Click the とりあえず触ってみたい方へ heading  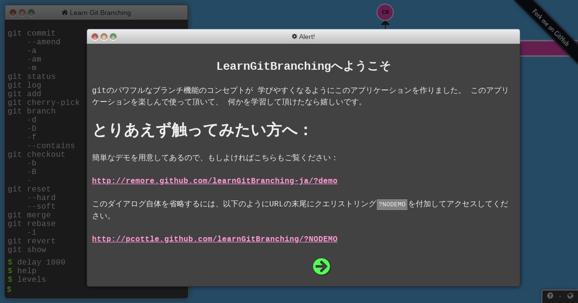[201, 130]
